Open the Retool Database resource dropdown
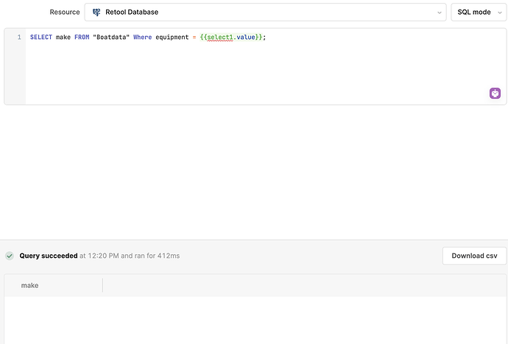508x344 pixels. 265,13
